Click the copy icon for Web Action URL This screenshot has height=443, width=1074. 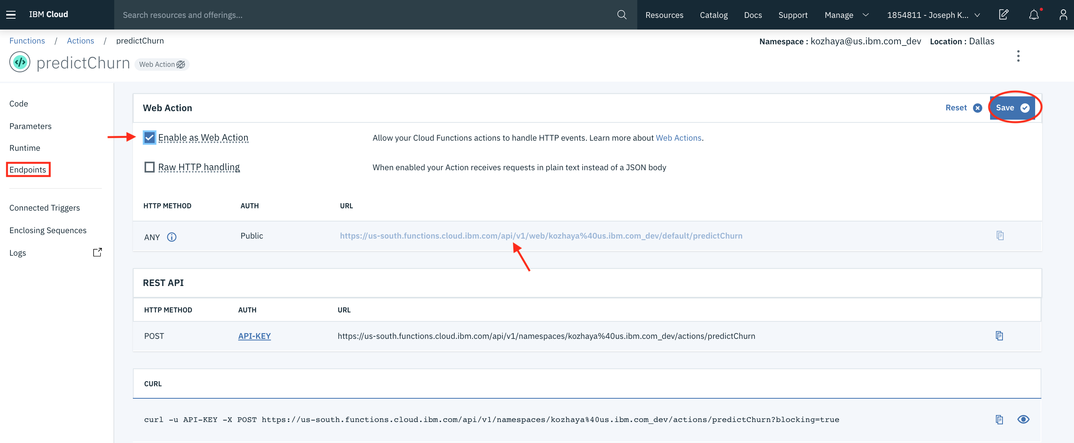coord(1000,235)
